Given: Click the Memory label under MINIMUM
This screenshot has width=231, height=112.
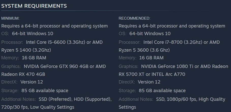Looking at the screenshot, I should click(x=10, y=58).
